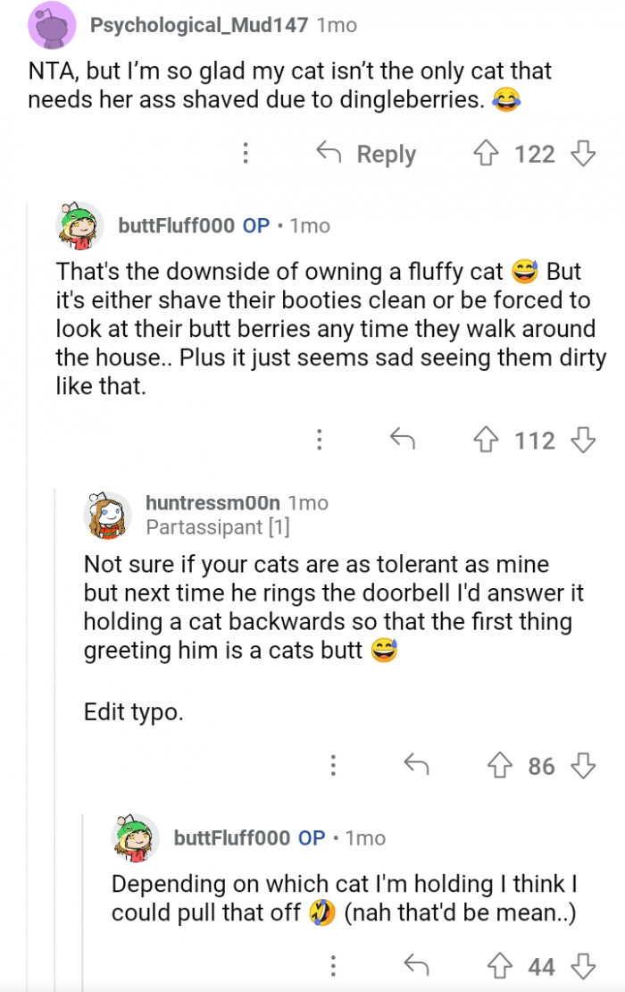Upvote huntressm00n's comment with 86 votes
This screenshot has width=625, height=992.
point(500,765)
